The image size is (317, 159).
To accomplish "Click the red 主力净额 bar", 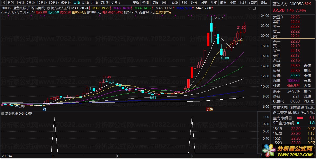I will 300,118.
